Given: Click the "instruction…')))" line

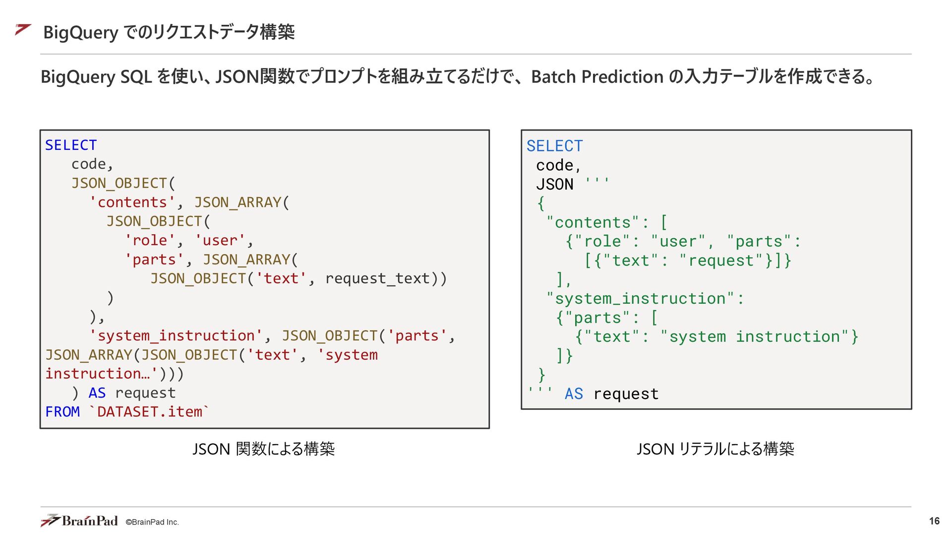Looking at the screenshot, I should (x=115, y=374).
